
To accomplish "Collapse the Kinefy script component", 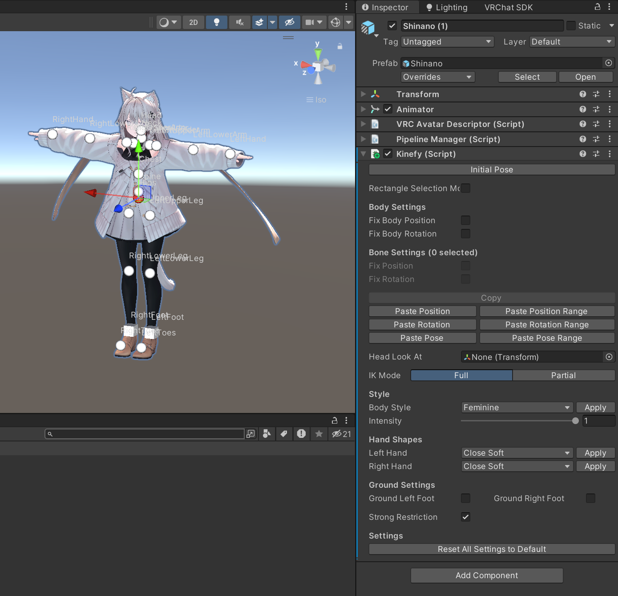I will click(x=364, y=154).
